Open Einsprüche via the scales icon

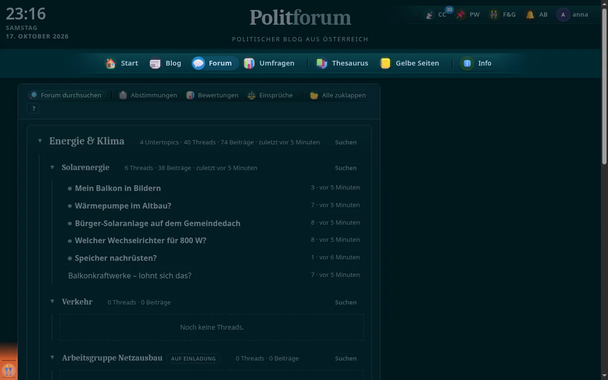tap(252, 95)
